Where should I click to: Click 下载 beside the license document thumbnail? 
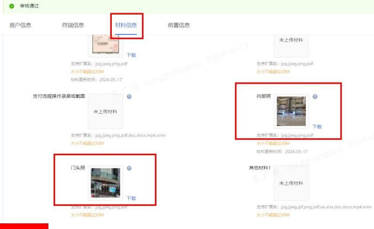click(131, 55)
